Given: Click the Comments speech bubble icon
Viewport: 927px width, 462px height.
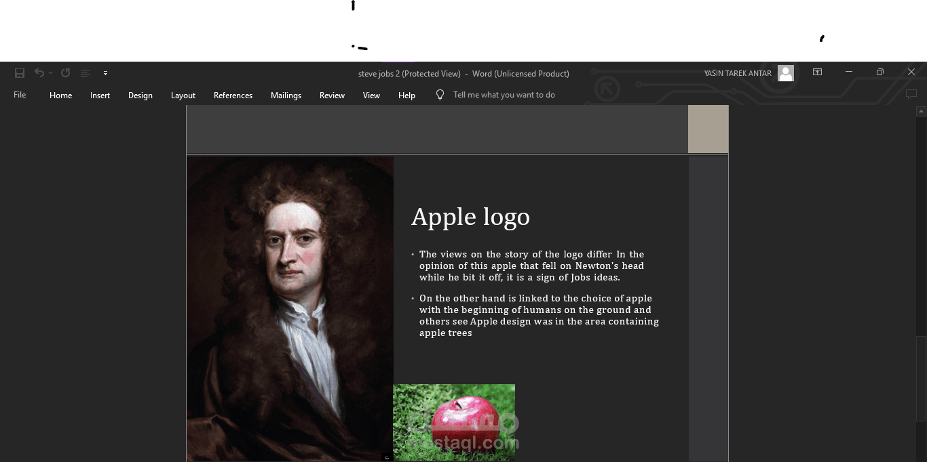Looking at the screenshot, I should (x=911, y=94).
